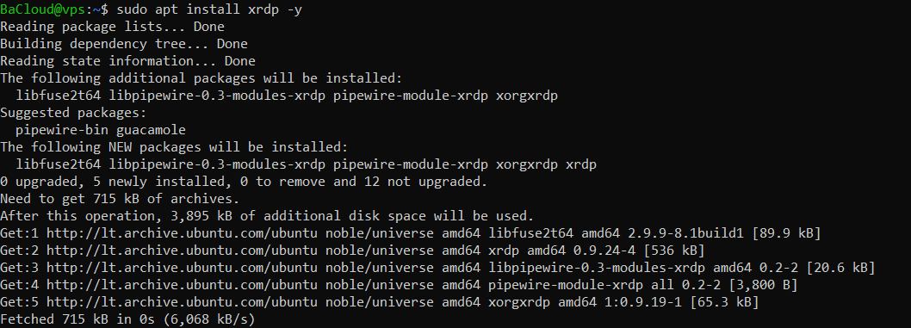The image size is (911, 328).
Task: Click the 'Building dependency tree... Done' line
Action: [124, 44]
